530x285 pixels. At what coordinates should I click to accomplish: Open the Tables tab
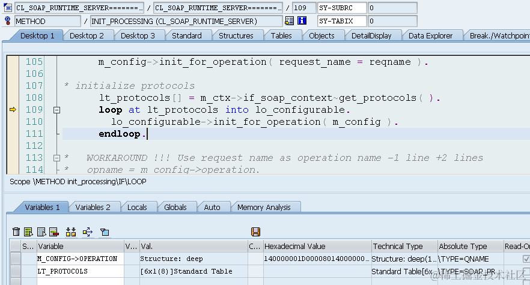pos(281,36)
